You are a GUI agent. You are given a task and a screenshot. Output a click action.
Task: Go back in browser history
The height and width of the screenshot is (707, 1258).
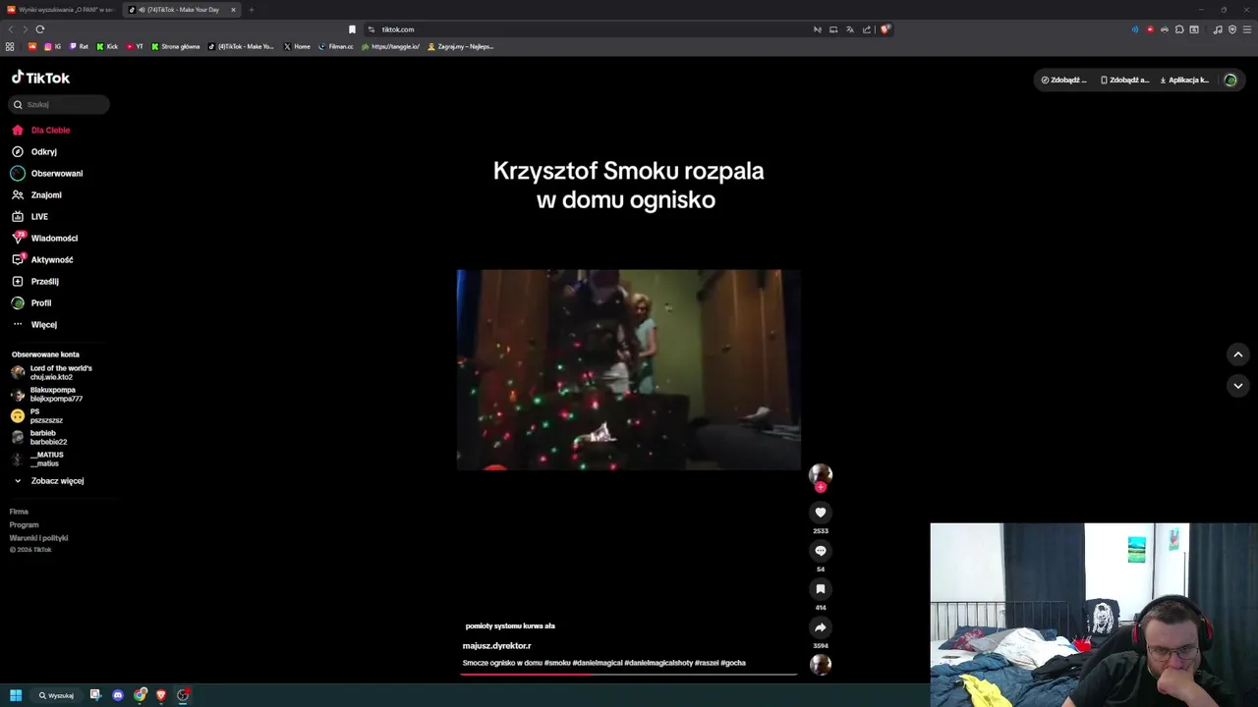click(11, 29)
